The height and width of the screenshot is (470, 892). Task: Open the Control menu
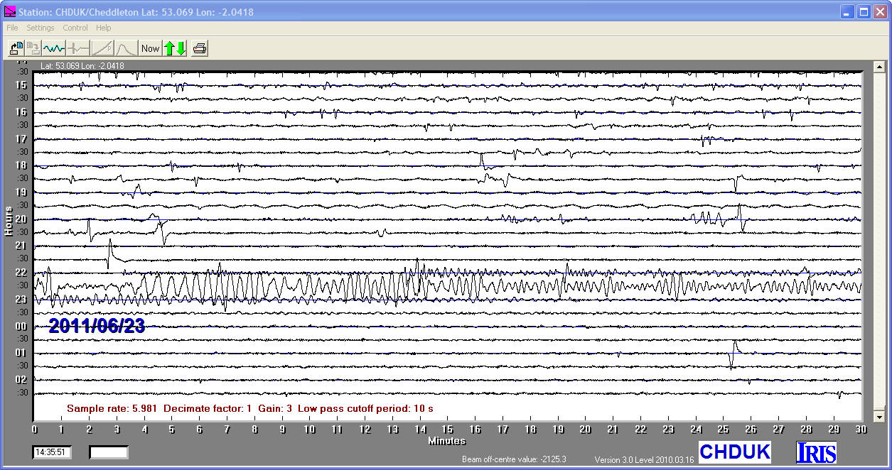[75, 28]
